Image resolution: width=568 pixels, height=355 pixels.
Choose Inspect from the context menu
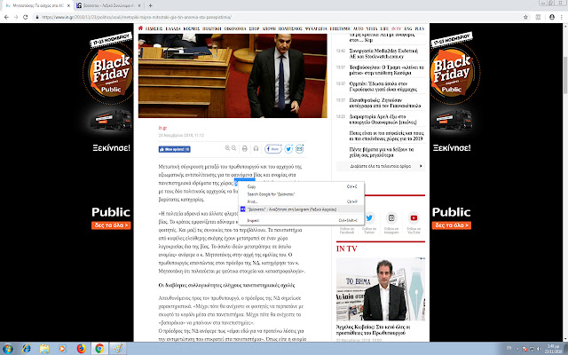pos(253,220)
